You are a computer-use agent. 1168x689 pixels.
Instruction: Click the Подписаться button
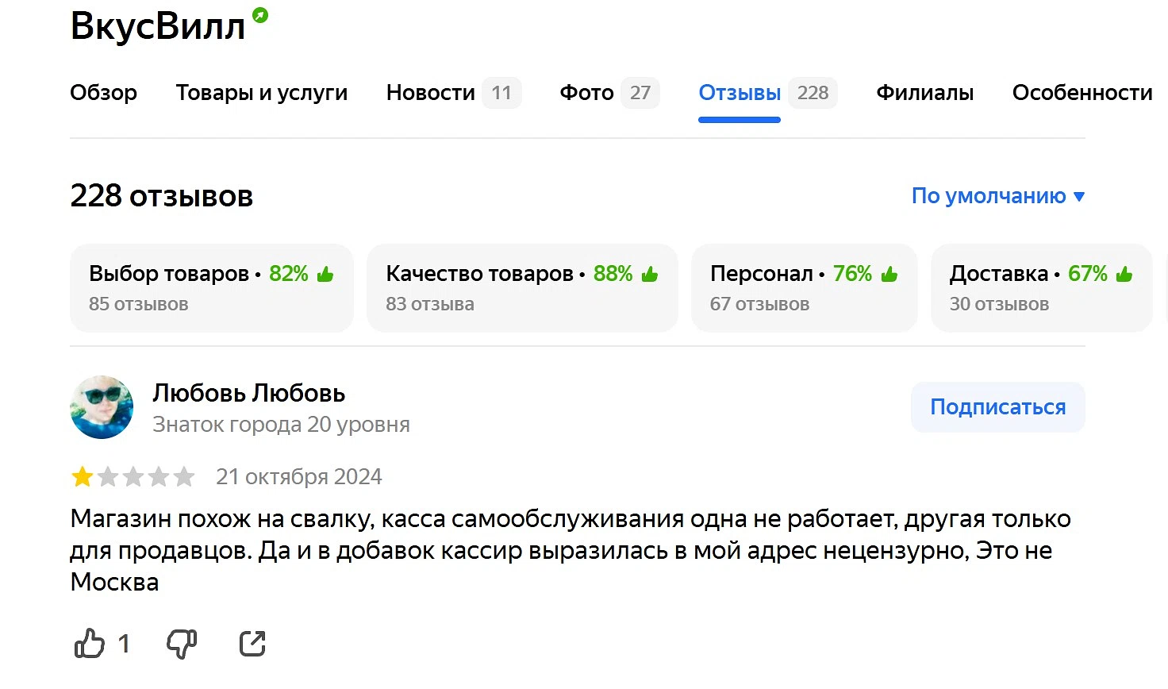click(x=997, y=407)
